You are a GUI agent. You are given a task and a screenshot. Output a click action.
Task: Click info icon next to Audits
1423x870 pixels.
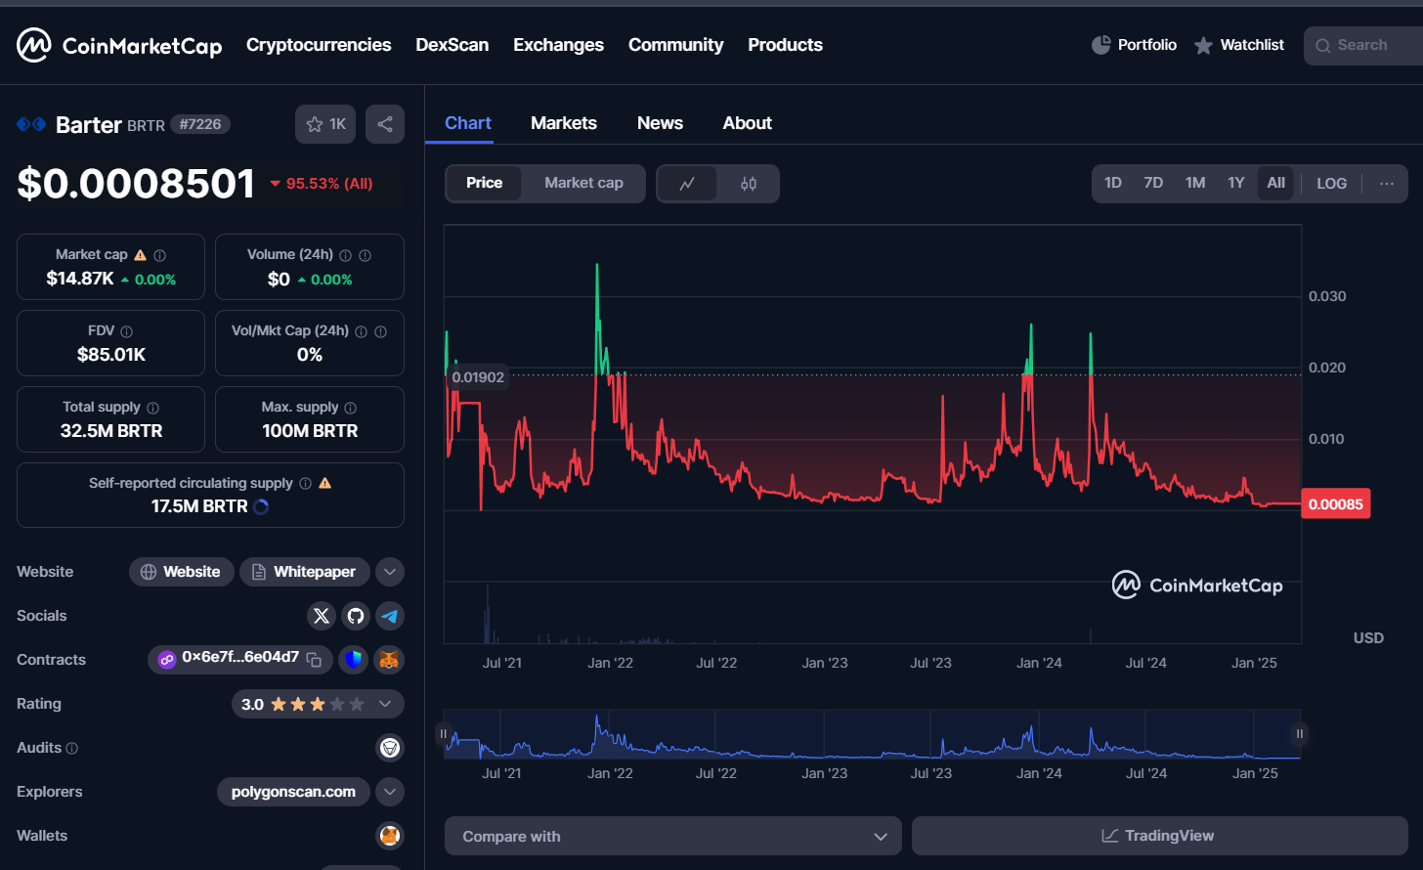pos(71,749)
